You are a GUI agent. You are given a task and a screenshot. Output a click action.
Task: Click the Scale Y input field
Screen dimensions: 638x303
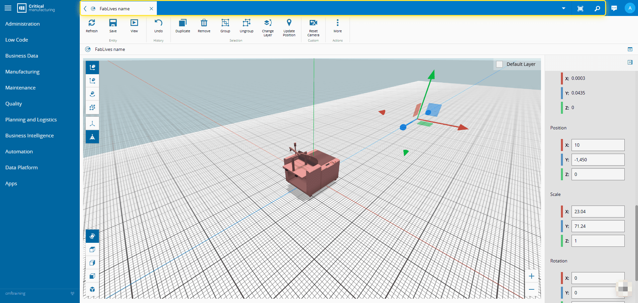click(x=598, y=226)
